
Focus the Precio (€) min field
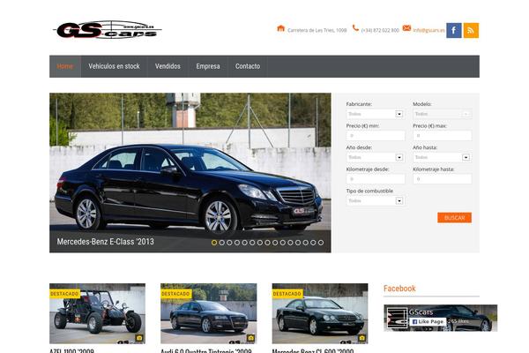click(x=376, y=136)
